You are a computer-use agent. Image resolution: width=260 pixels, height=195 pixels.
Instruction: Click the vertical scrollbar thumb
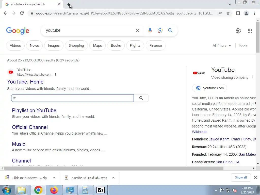point(258,37)
